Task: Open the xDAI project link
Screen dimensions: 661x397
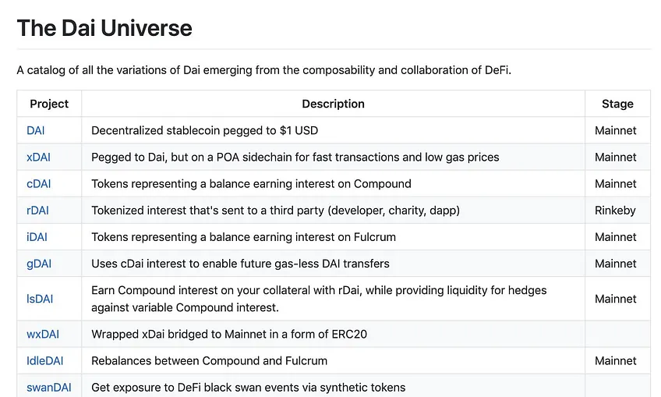Action: pyautogui.click(x=38, y=157)
